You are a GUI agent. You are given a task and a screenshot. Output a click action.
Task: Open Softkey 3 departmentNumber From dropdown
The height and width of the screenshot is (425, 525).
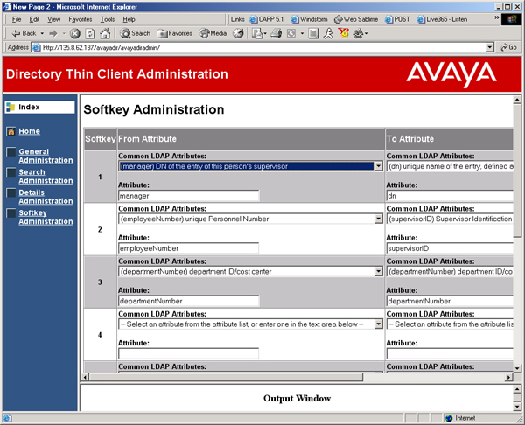(378, 271)
